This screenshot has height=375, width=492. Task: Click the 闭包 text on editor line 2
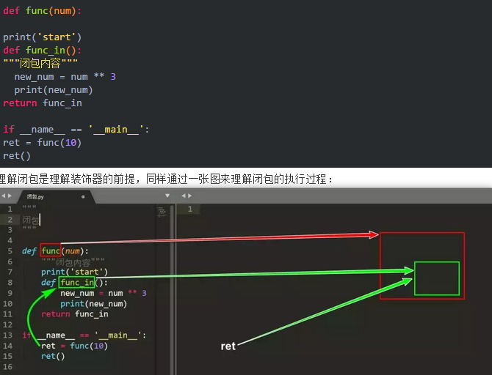30,220
